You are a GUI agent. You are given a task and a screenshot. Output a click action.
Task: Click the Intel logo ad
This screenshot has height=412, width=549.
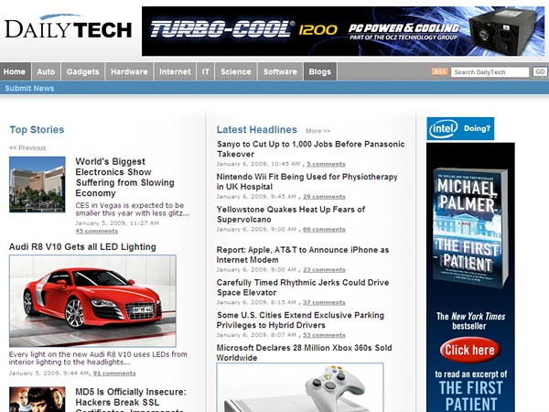click(x=460, y=128)
